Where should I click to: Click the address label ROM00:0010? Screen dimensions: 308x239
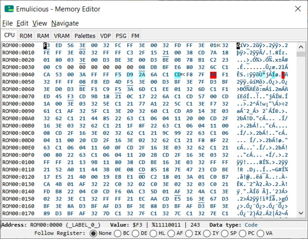point(19,53)
